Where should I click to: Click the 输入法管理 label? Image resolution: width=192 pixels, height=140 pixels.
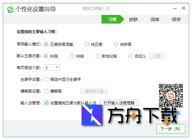point(31,103)
